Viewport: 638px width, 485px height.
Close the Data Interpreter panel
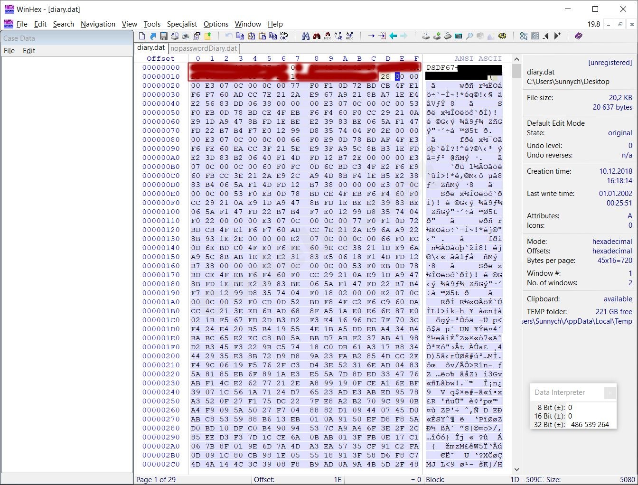[x=610, y=392]
